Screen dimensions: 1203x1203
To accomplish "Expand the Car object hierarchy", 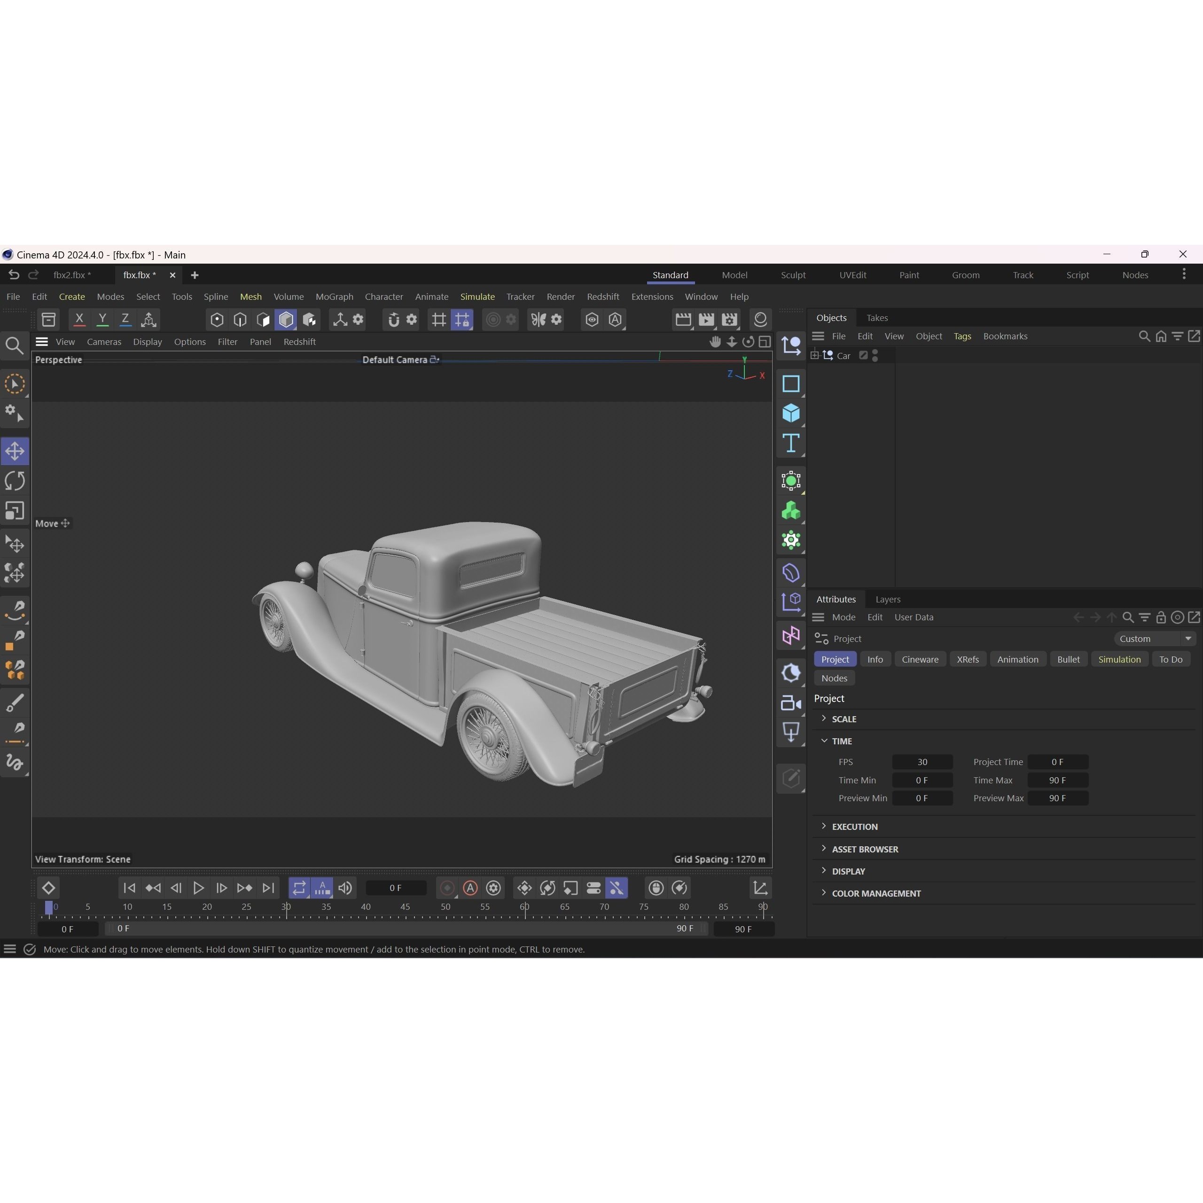I will pyautogui.click(x=815, y=355).
